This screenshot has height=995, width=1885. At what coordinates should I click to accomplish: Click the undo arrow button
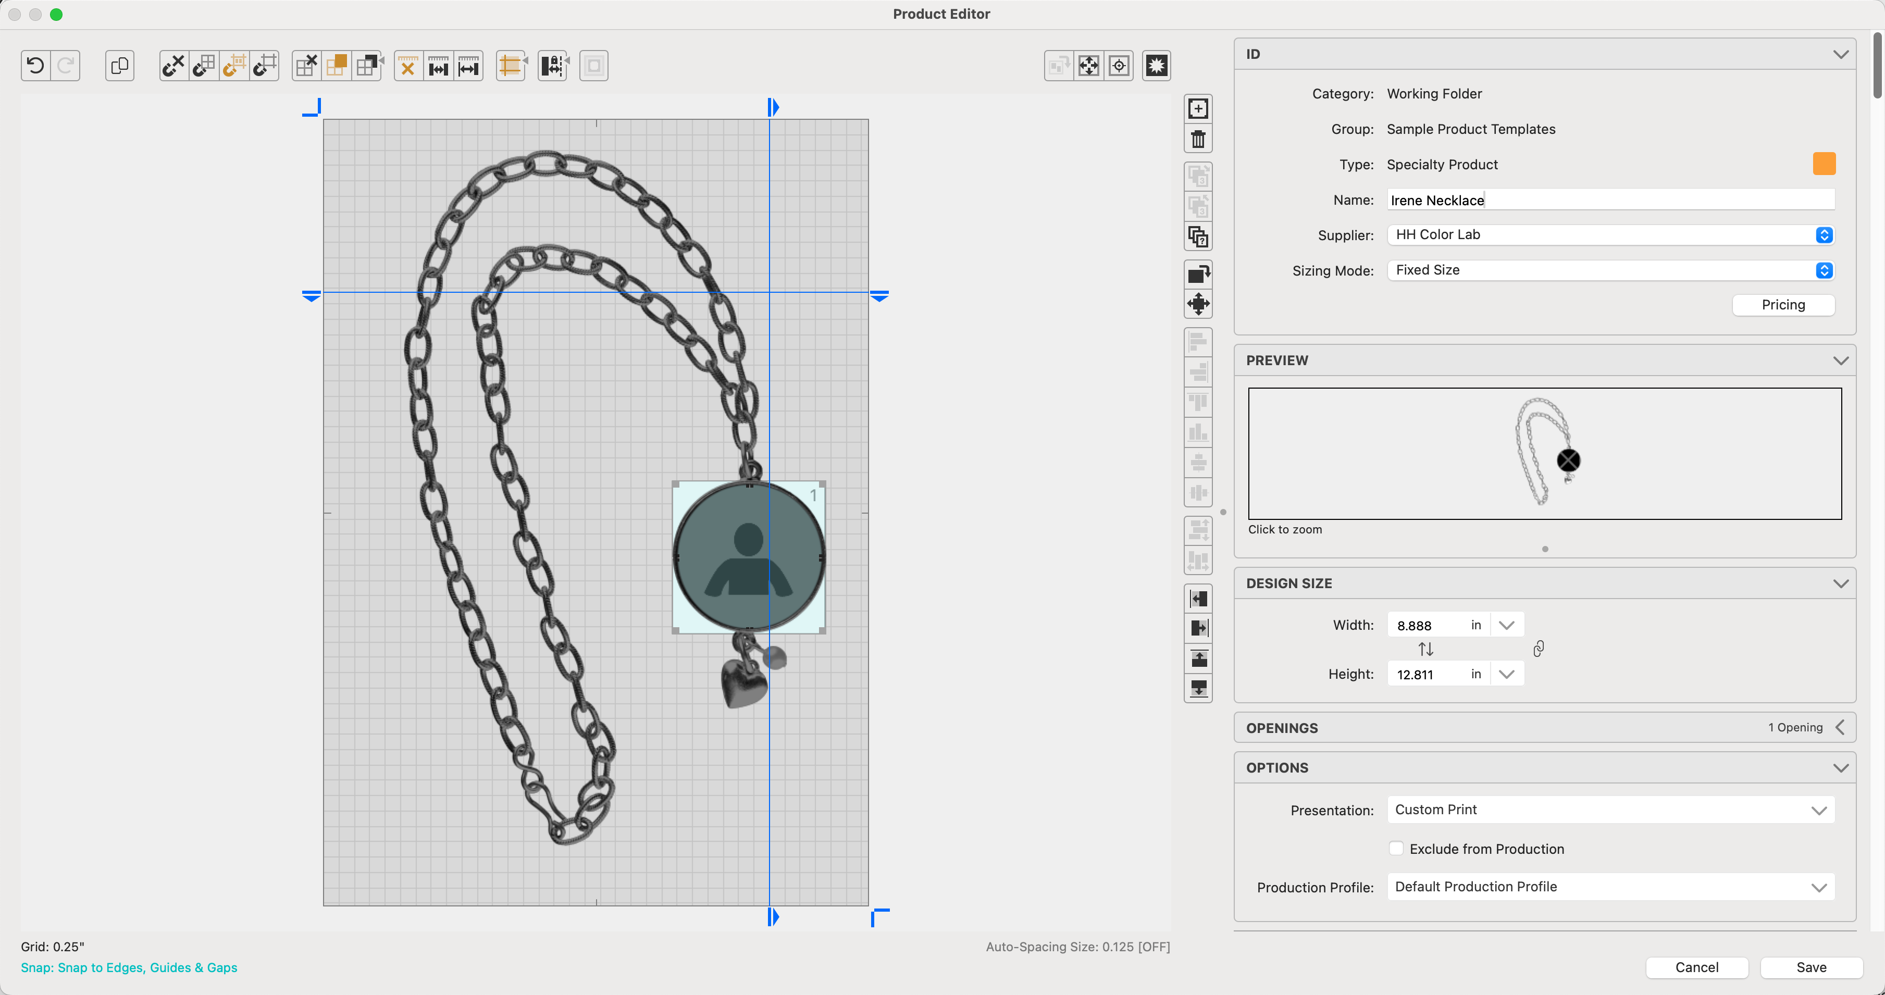point(35,66)
